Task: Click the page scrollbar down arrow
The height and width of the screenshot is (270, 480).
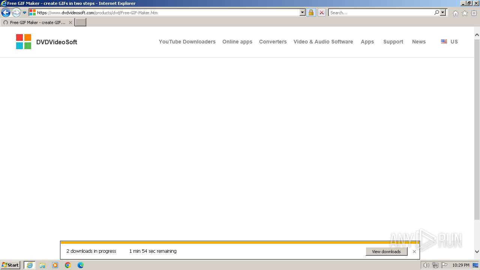Action: click(477, 252)
